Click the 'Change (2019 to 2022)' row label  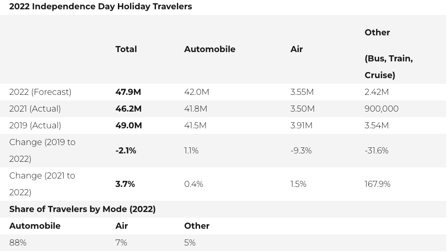[42, 151]
